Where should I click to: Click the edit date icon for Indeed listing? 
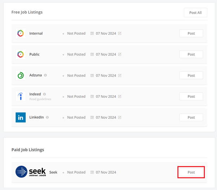[120, 96]
